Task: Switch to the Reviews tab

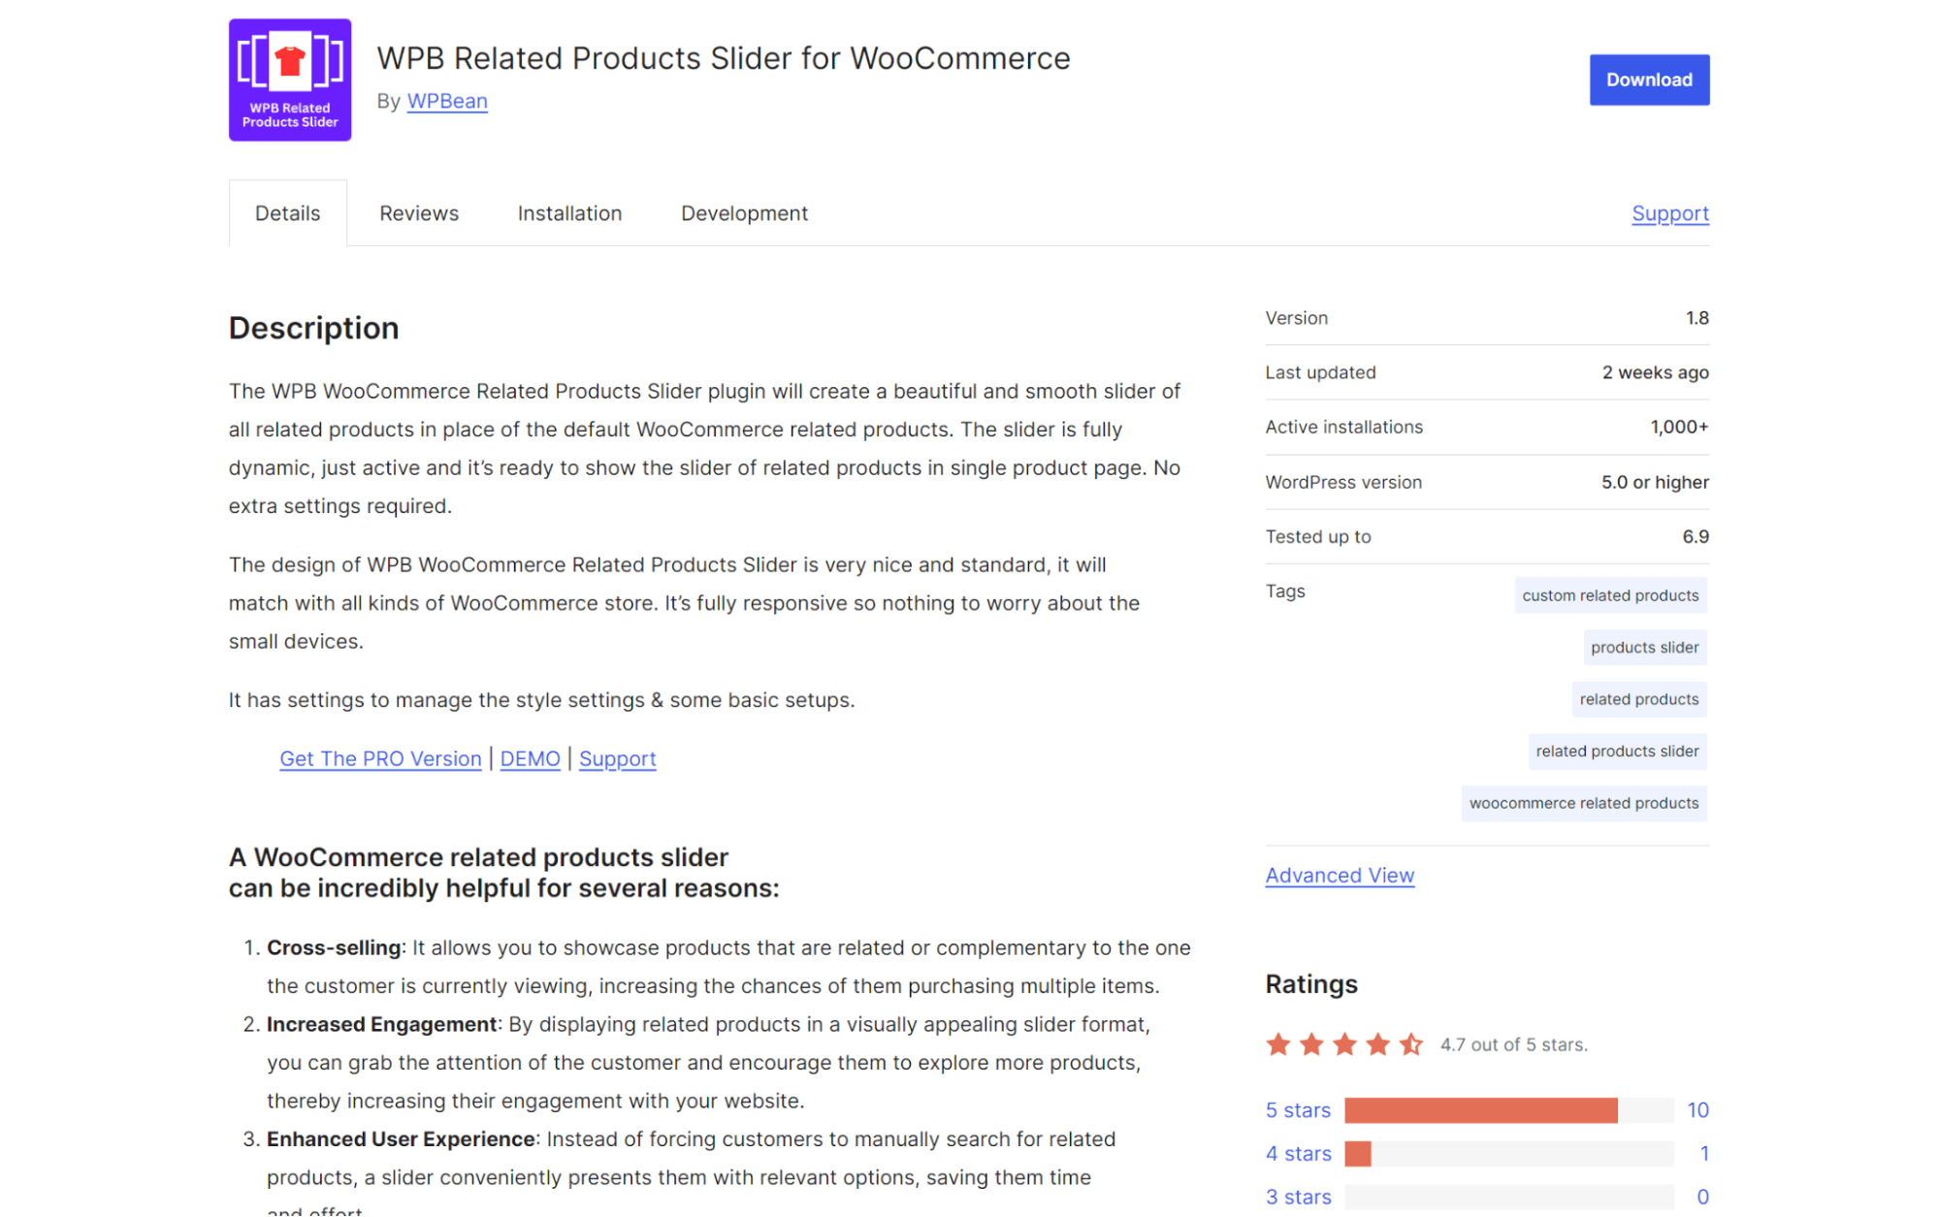Action: tap(418, 212)
